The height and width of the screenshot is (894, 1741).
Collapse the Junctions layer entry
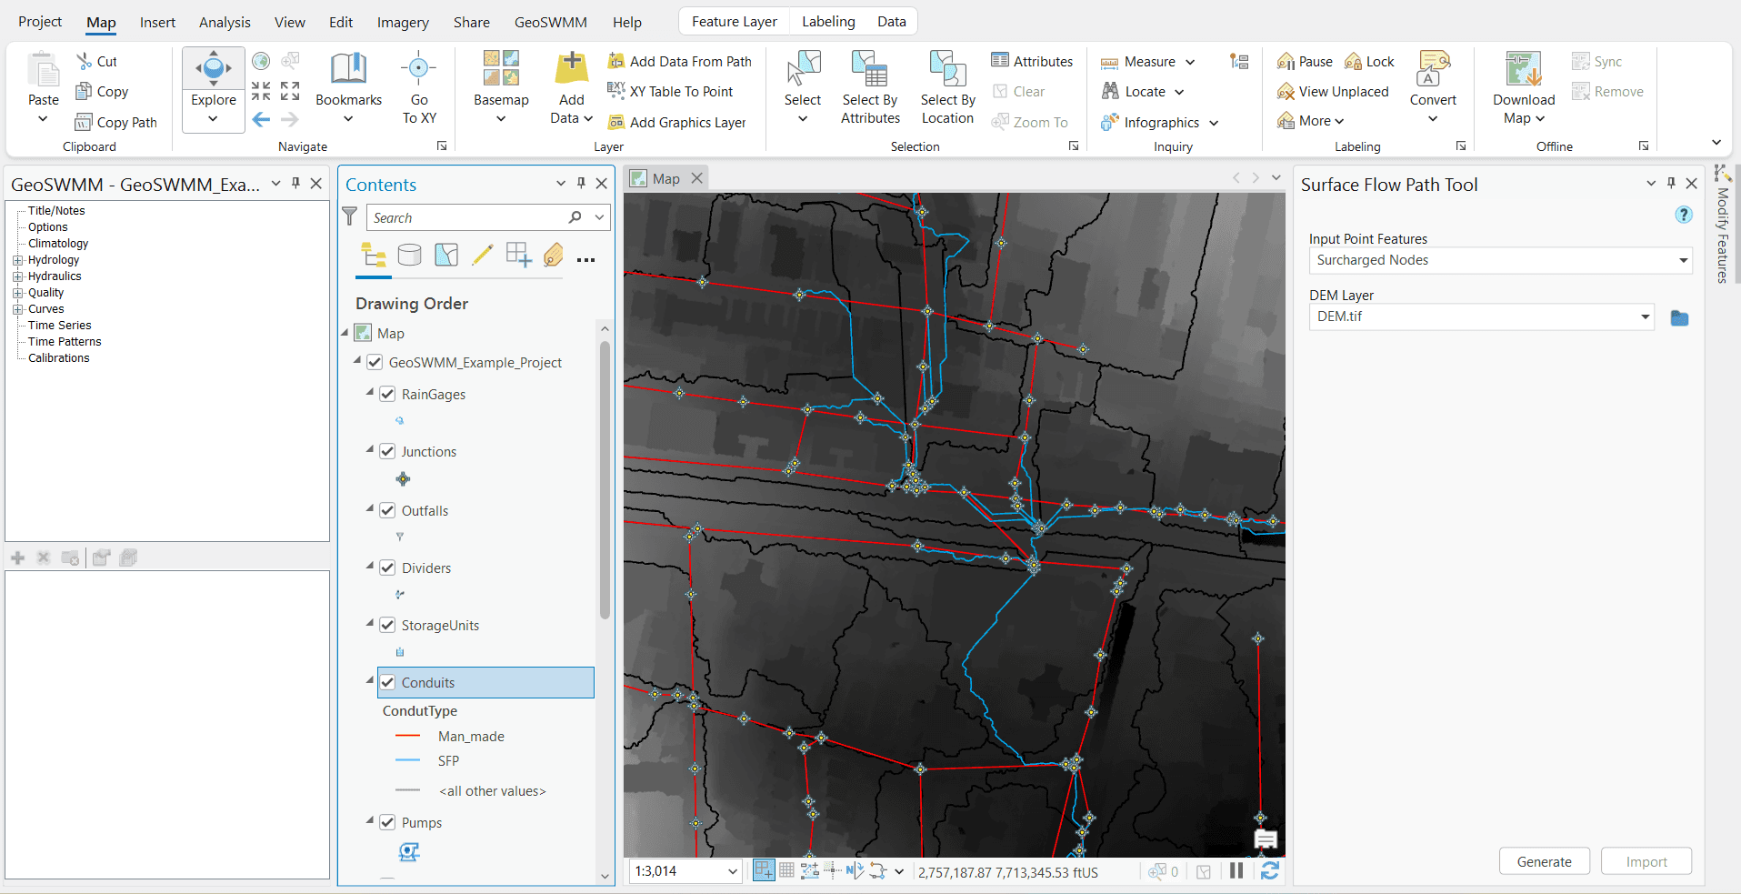click(368, 450)
